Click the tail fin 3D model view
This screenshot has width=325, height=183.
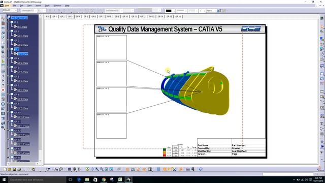coord(195,90)
